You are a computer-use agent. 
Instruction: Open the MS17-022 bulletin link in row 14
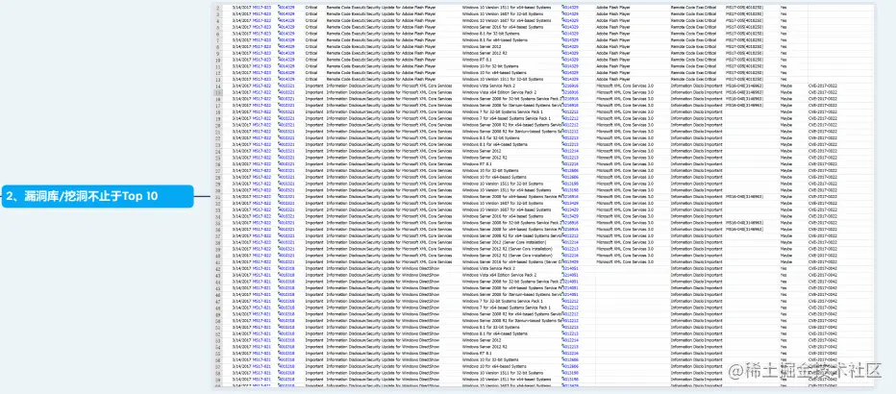261,86
